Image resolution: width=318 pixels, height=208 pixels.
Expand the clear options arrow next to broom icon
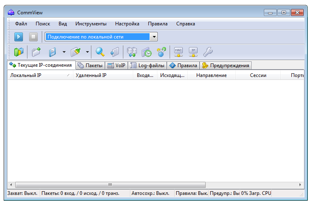[x=87, y=52]
